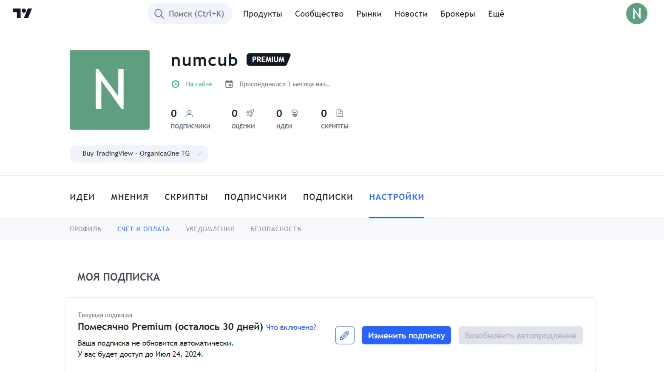Image resolution: width=664 pixels, height=372 pixels.
Task: Switch to the ИДЕИ tab
Action: click(82, 197)
